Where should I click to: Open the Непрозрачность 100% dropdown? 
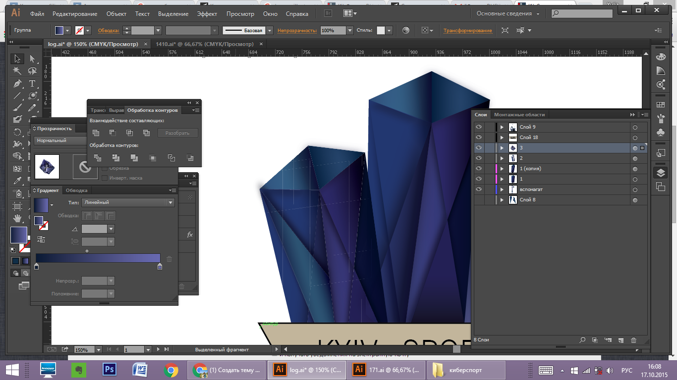click(350, 31)
